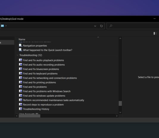This screenshot has width=159, height=138.
Task: Open Find and fix audio playback problems
Action: (x=43, y=60)
